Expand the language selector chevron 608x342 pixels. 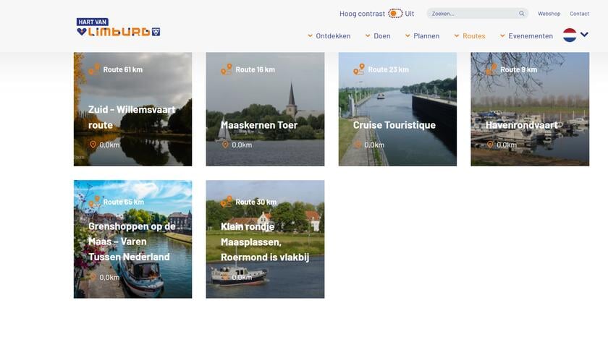point(585,35)
